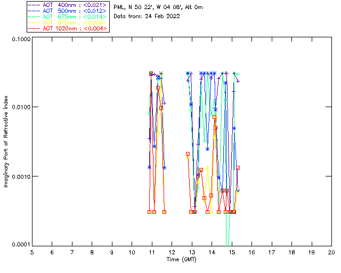Click the 5 tick label on time axis

(x=32, y=252)
